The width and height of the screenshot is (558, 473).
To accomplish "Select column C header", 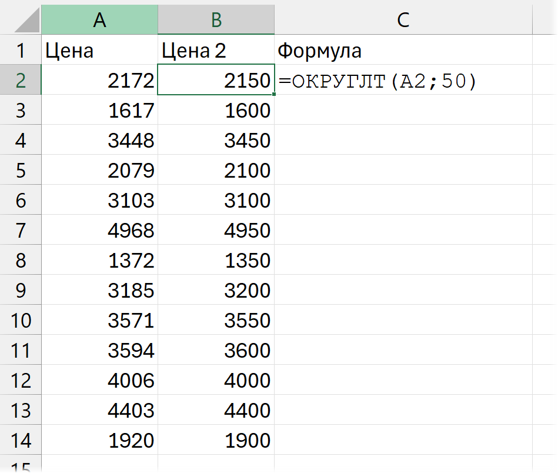I will 403,20.
